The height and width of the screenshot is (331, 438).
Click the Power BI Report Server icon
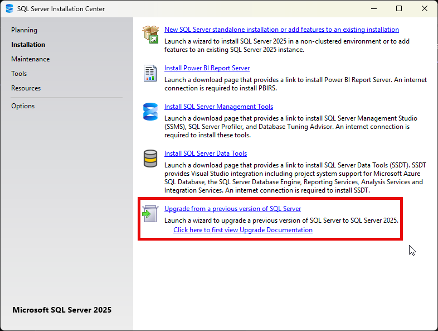point(150,73)
